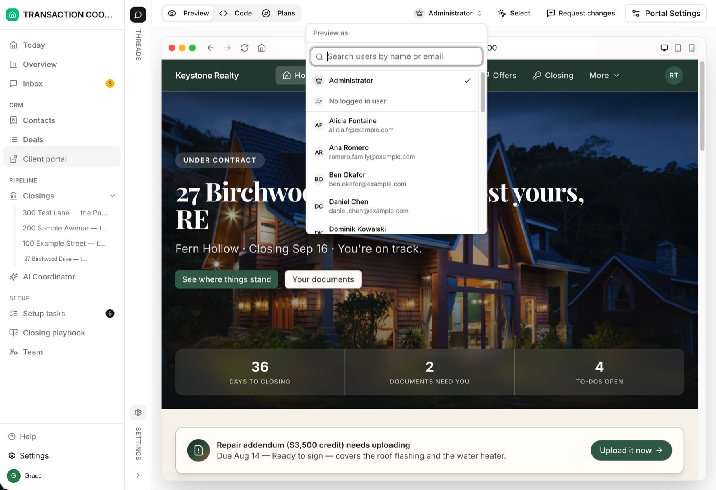Click the preview page vertical scrollbar
This screenshot has height=490, width=716.
click(x=702, y=106)
